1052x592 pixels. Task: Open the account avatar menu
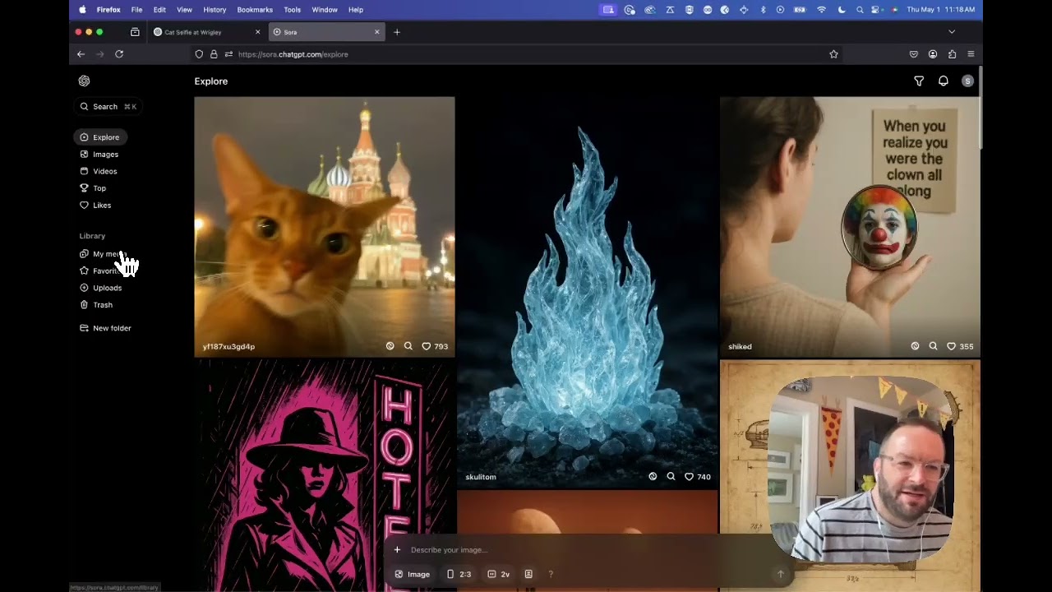point(967,81)
